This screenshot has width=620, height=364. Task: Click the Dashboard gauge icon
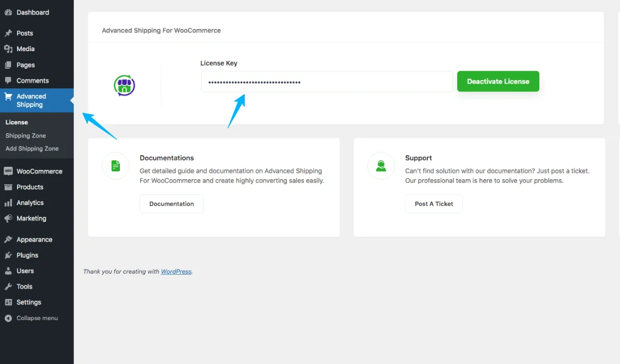click(x=8, y=12)
